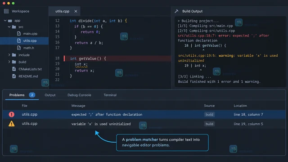Switch to the Debug Console tab
This screenshot has width=288, height=162.
coord(79,95)
